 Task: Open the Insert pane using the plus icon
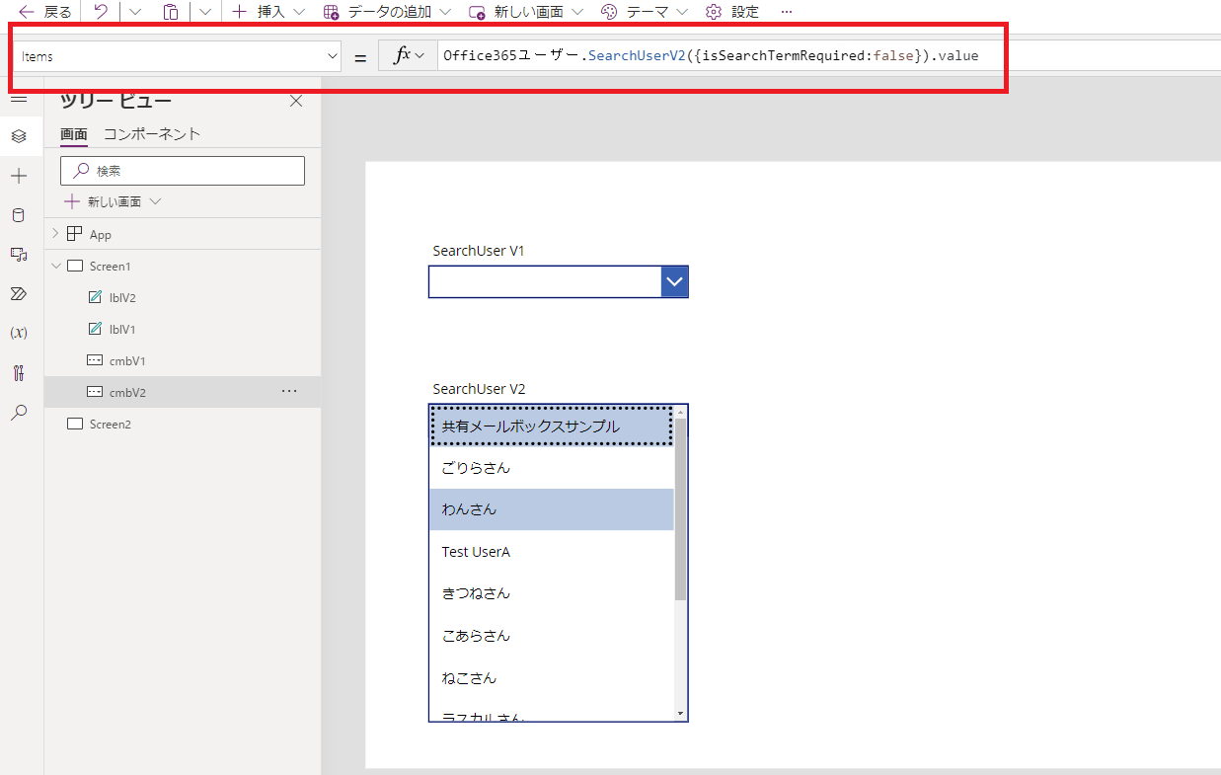(x=18, y=175)
